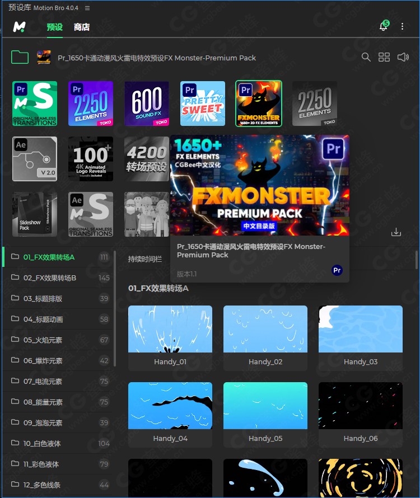Select the 100 Logo Reveals pack
Screen dimensions: 420x498
[x=91, y=159]
